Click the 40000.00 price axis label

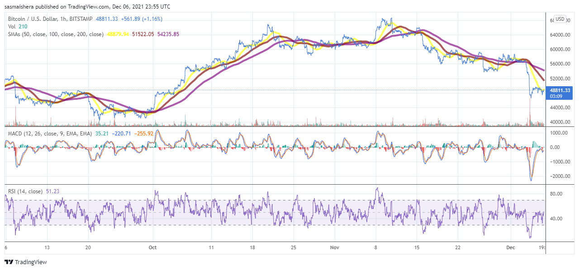tap(560, 122)
